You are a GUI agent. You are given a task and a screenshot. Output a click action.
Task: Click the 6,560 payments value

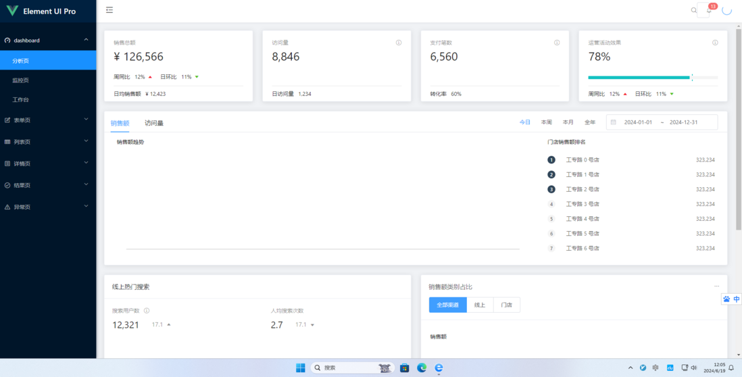point(444,57)
